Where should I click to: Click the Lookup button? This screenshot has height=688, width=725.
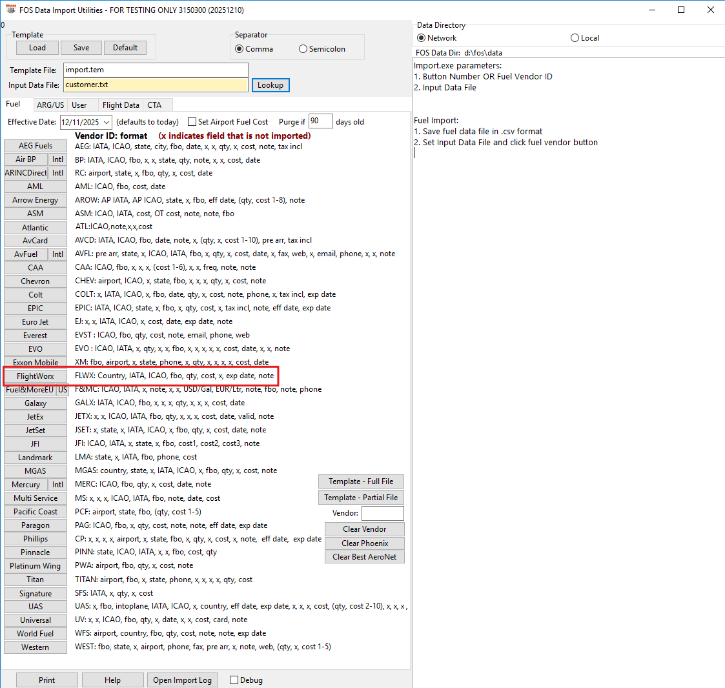tap(271, 85)
